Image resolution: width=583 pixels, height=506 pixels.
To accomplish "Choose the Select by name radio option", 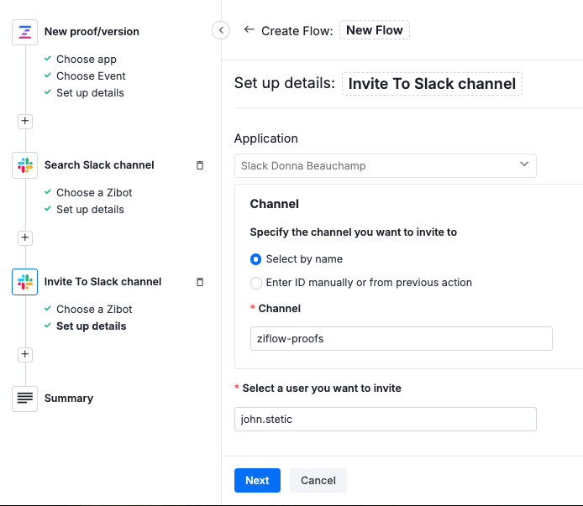I will tap(256, 259).
